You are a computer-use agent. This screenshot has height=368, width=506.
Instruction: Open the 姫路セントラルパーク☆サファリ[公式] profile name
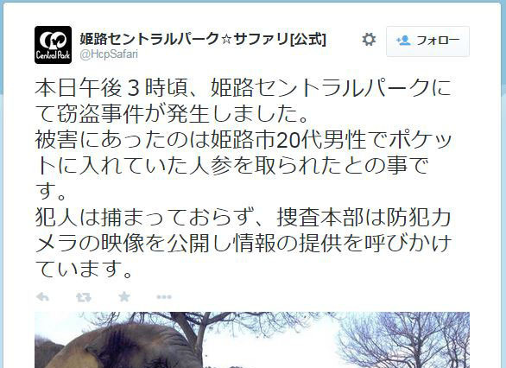pyautogui.click(x=203, y=40)
